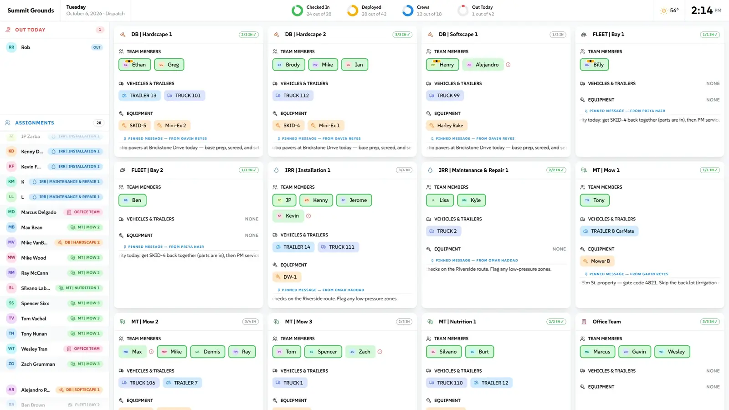729x410 pixels.
Task: Click the MT | NUTRITION 1 tag for Silvano
Action: 79,288
